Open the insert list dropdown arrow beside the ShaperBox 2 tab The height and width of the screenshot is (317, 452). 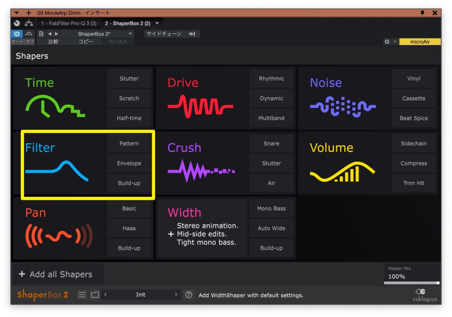click(158, 23)
